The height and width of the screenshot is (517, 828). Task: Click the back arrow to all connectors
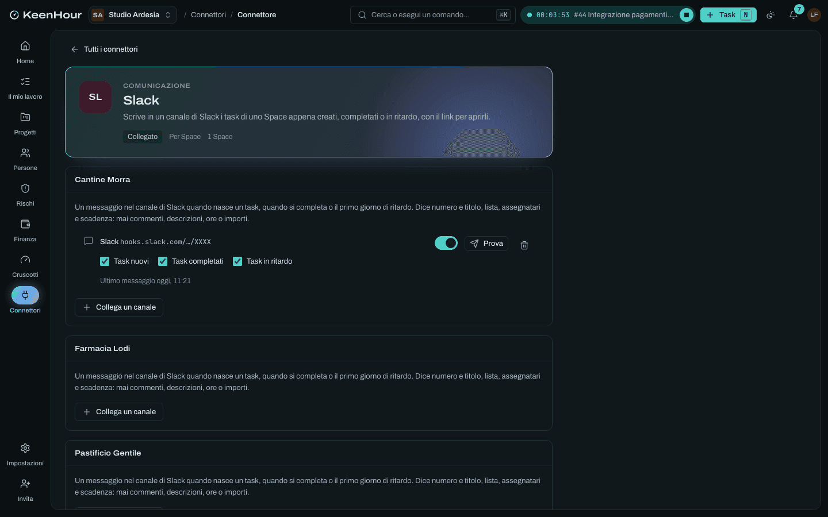point(75,49)
